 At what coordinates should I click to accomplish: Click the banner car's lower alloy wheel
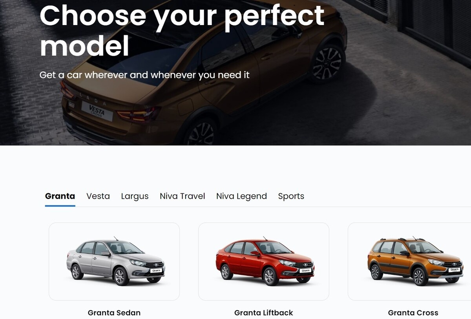click(x=200, y=131)
